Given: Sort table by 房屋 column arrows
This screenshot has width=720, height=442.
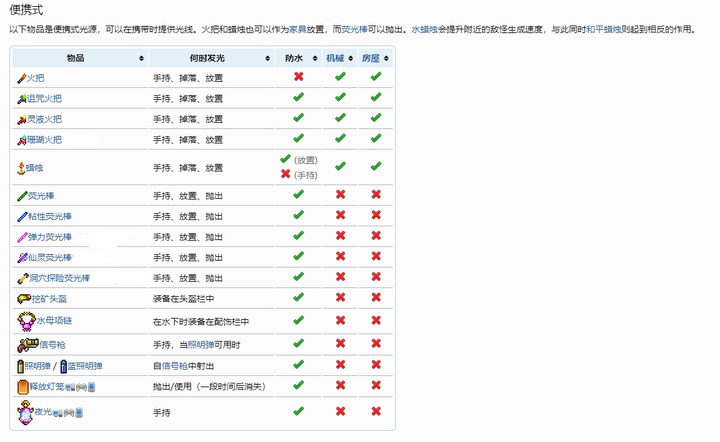Looking at the screenshot, I should pos(388,59).
